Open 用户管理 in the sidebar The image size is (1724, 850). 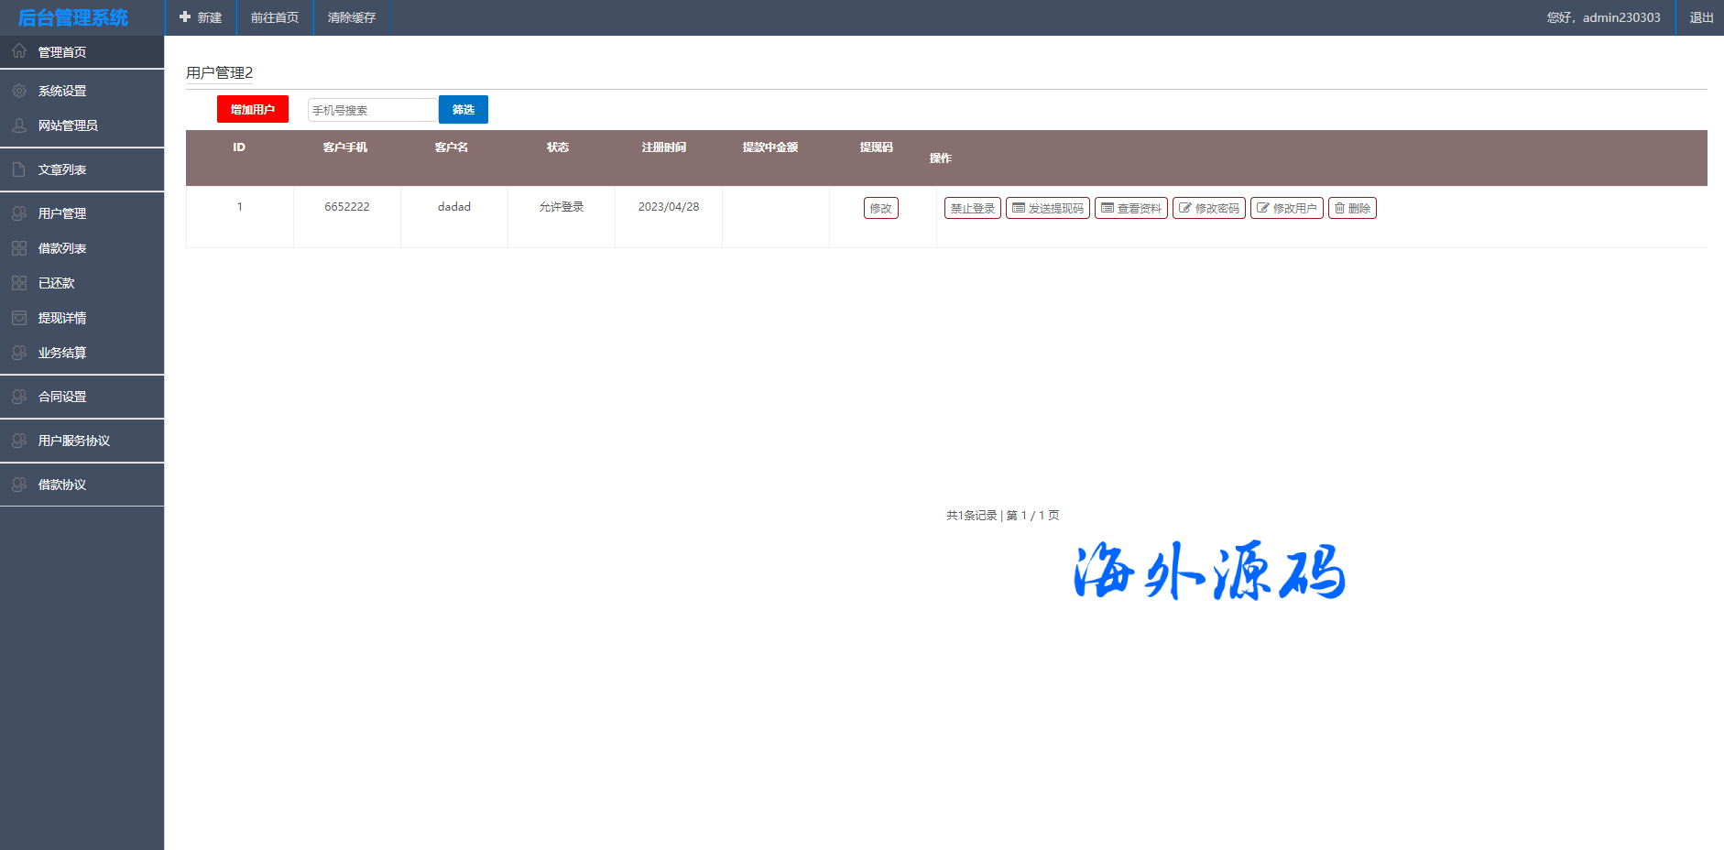pyautogui.click(x=62, y=213)
